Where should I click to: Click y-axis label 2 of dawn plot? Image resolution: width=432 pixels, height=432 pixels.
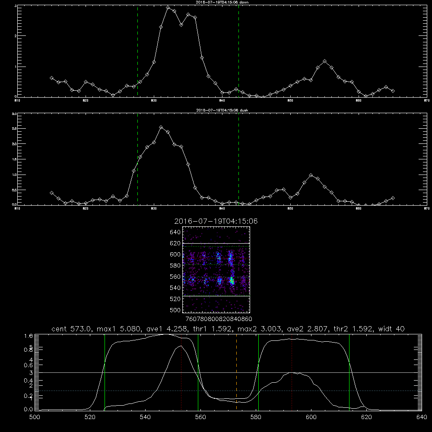(x=16, y=36)
